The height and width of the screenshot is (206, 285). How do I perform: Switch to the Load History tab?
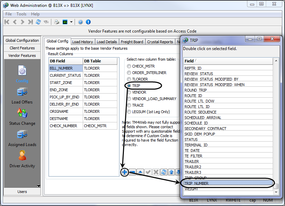pyautogui.click(x=82, y=42)
